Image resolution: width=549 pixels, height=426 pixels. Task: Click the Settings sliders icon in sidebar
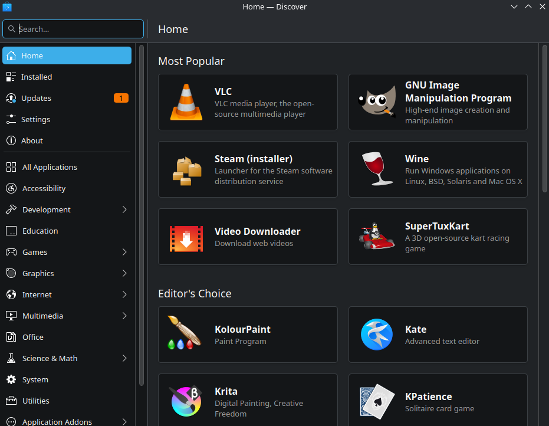11,119
